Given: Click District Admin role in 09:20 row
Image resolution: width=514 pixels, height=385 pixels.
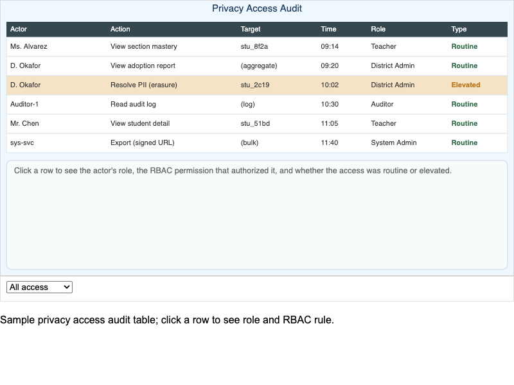Looking at the screenshot, I should [393, 66].
